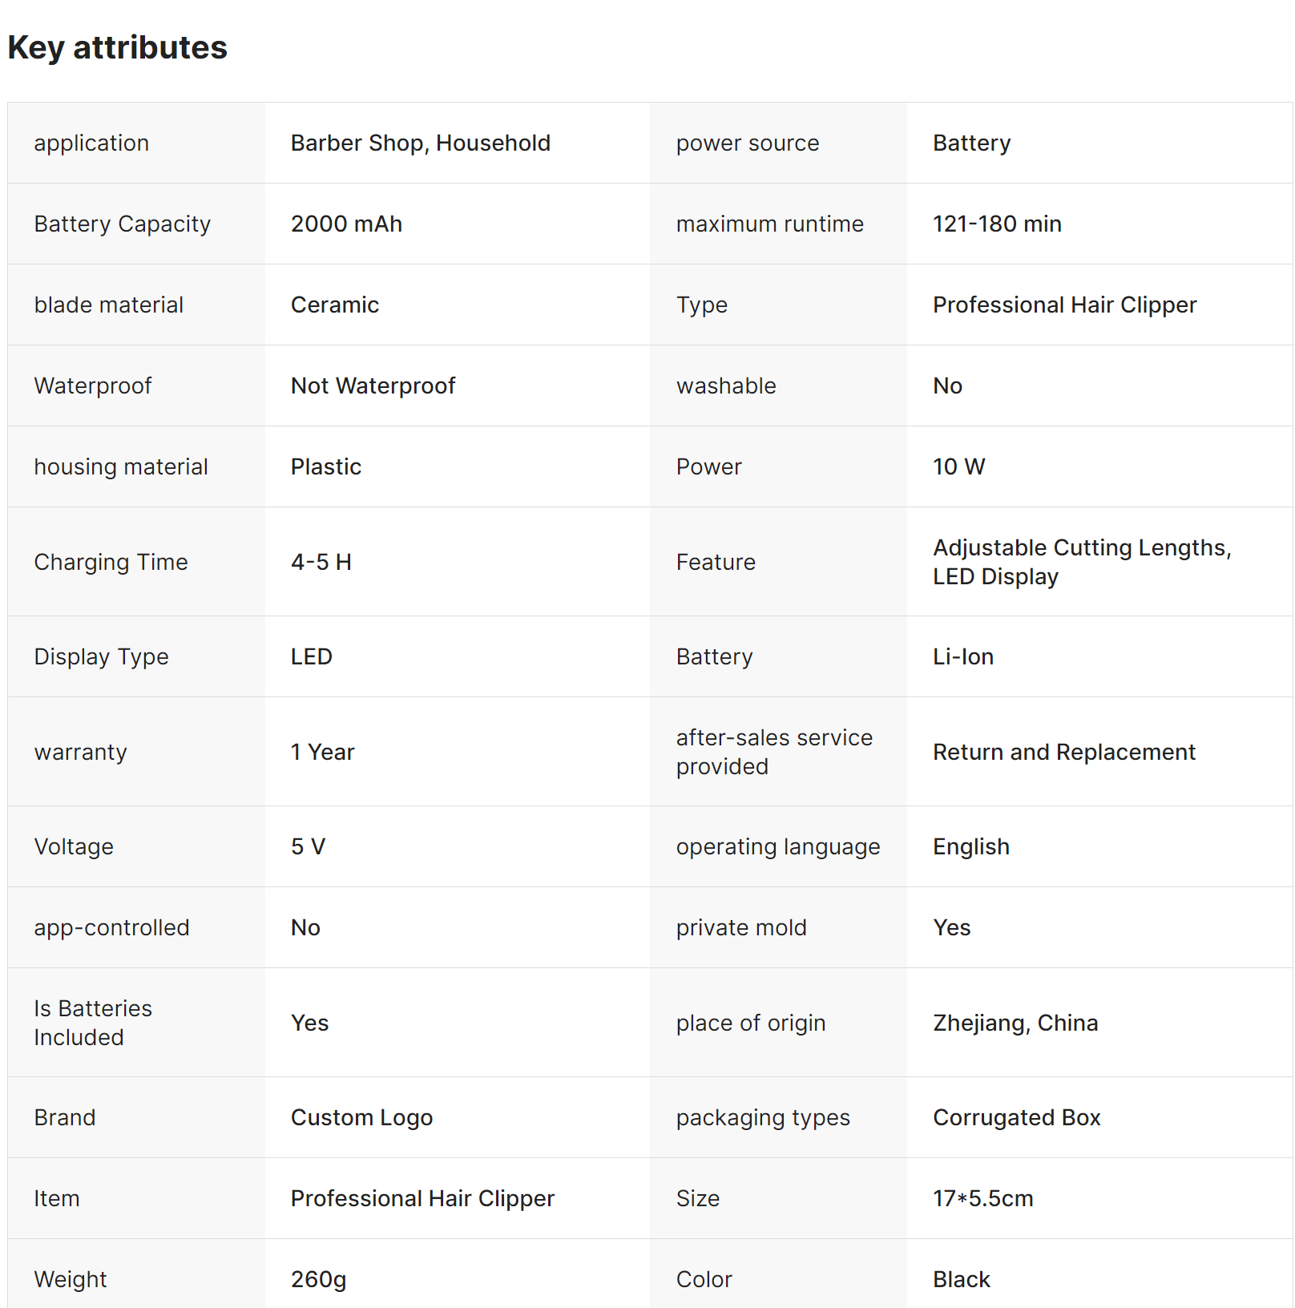Click the Custom Logo brand value
The image size is (1295, 1308).
[x=361, y=1117]
